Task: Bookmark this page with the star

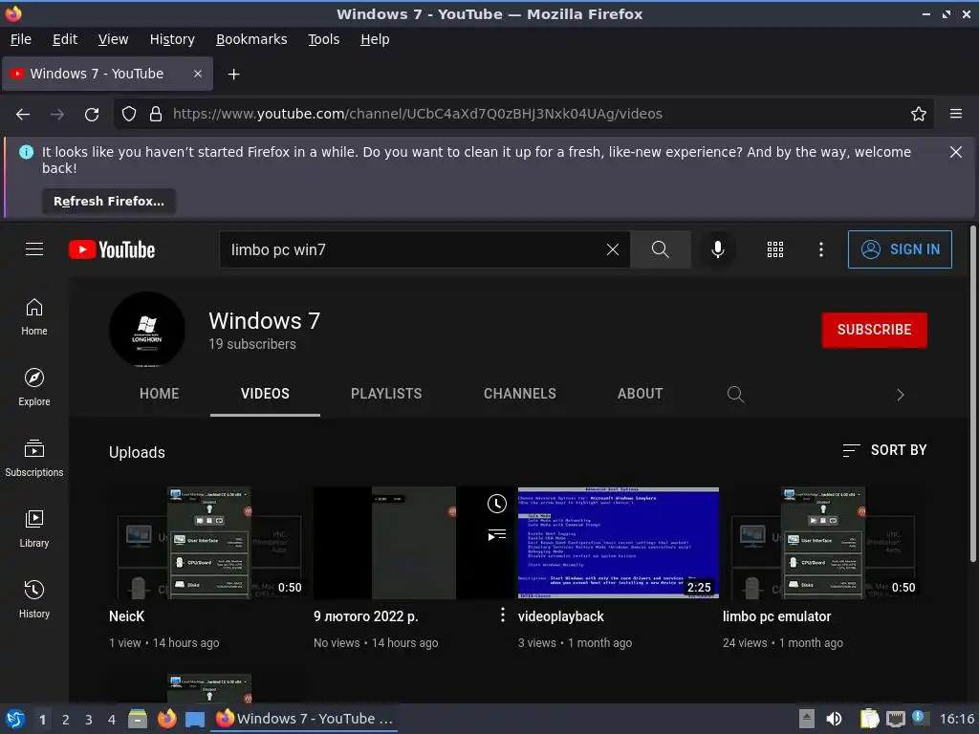Action: (x=919, y=115)
